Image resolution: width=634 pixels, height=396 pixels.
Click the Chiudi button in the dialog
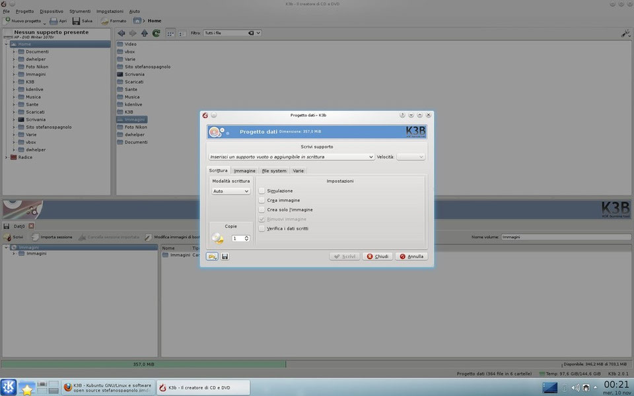[378, 256]
